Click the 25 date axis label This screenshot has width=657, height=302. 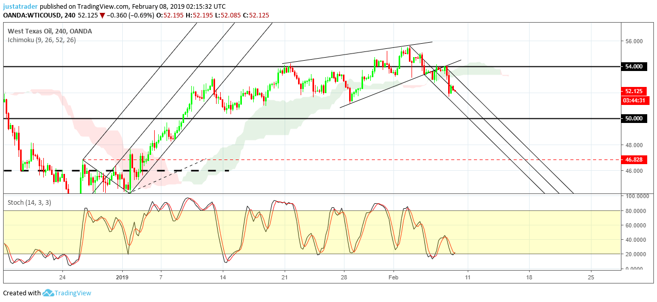pos(591,277)
